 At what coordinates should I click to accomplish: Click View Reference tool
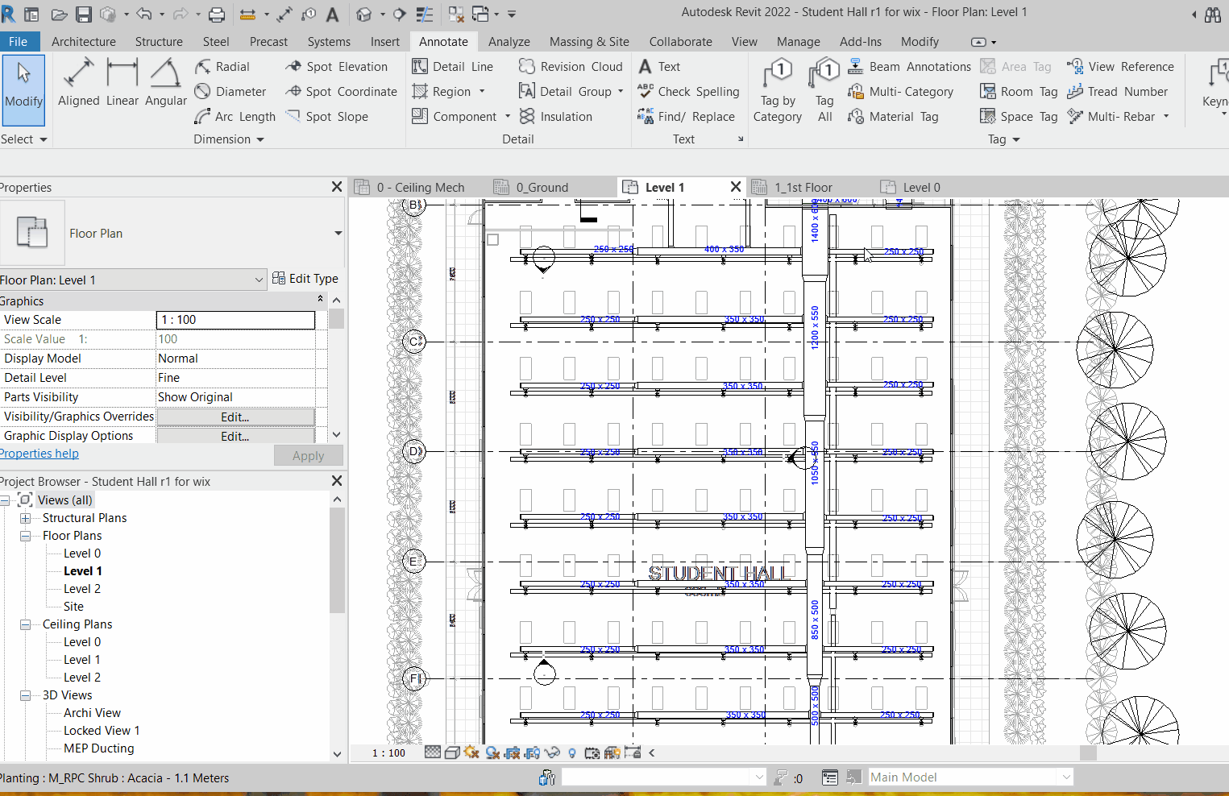[1120, 67]
